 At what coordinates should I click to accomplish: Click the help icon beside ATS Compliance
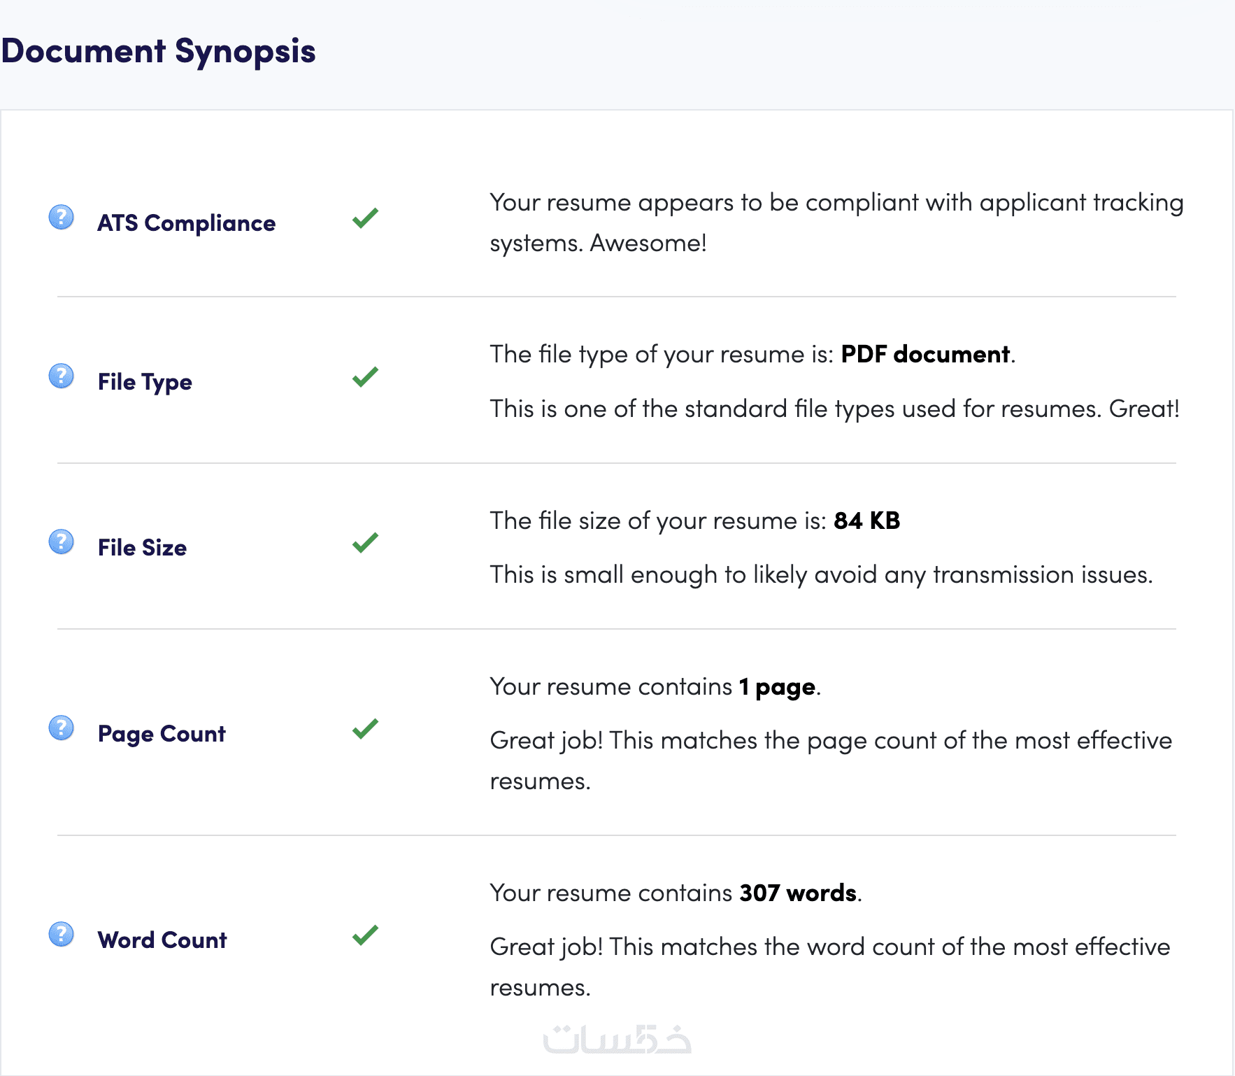pos(62,218)
